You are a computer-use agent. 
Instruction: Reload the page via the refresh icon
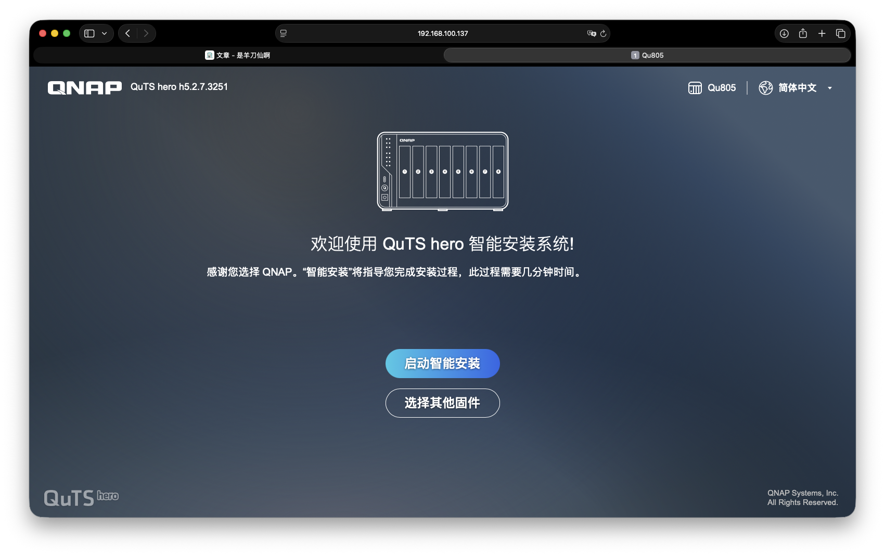point(603,33)
